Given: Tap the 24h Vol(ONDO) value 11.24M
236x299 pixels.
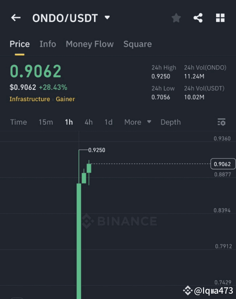Looking at the screenshot, I should click(194, 76).
